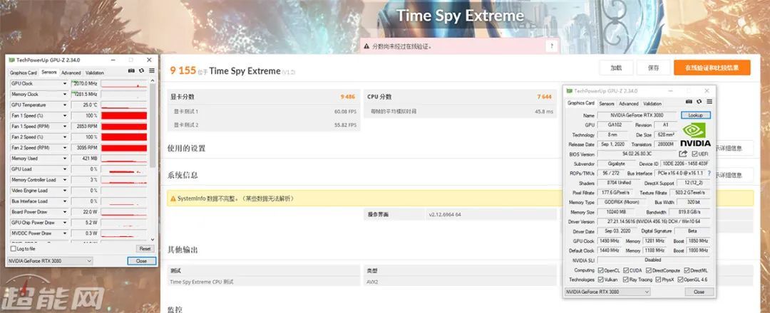Click the GPU Clock history graph
The width and height of the screenshot is (770, 313).
tap(124, 83)
